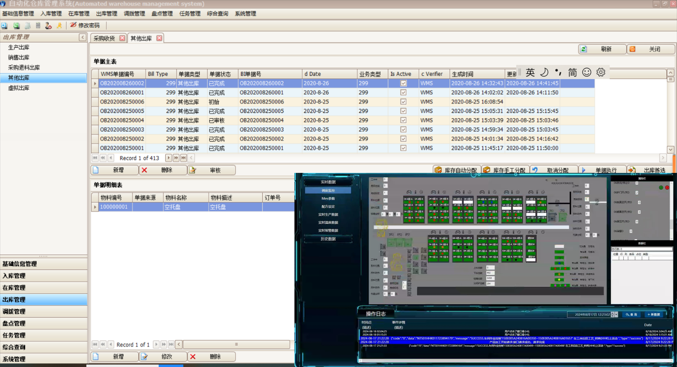
Task: Go to next record in main table navigator
Action: coord(168,158)
